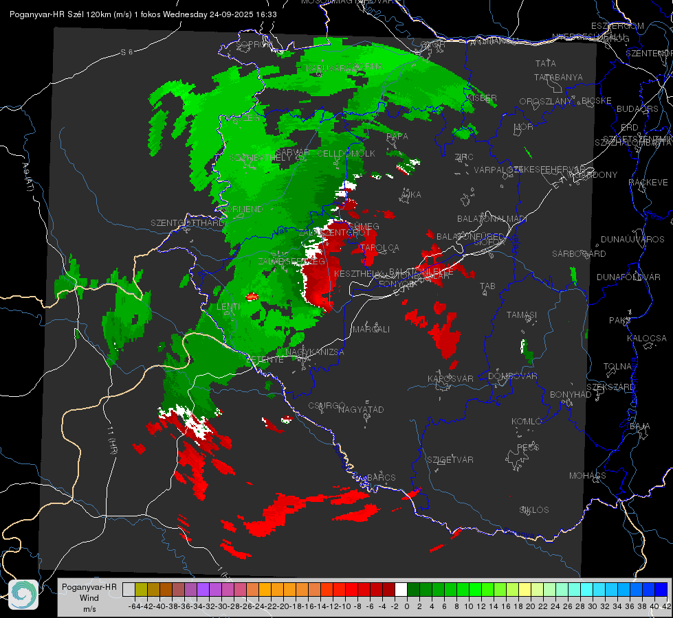Image resolution: width=673 pixels, height=618 pixels.
Task: Click the 'NAGYATAD' city label
Action: point(361,409)
